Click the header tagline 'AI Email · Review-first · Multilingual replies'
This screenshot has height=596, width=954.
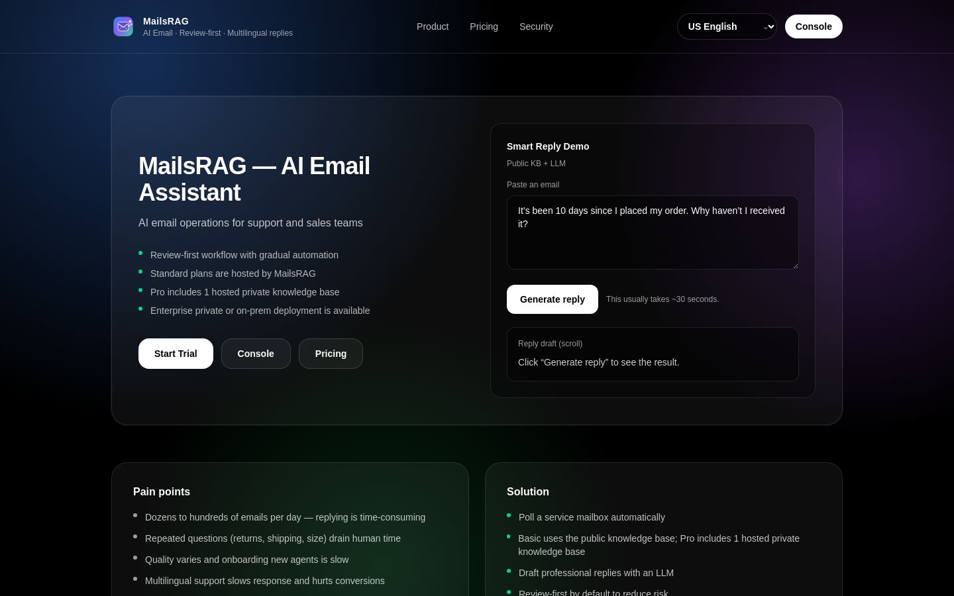(218, 33)
